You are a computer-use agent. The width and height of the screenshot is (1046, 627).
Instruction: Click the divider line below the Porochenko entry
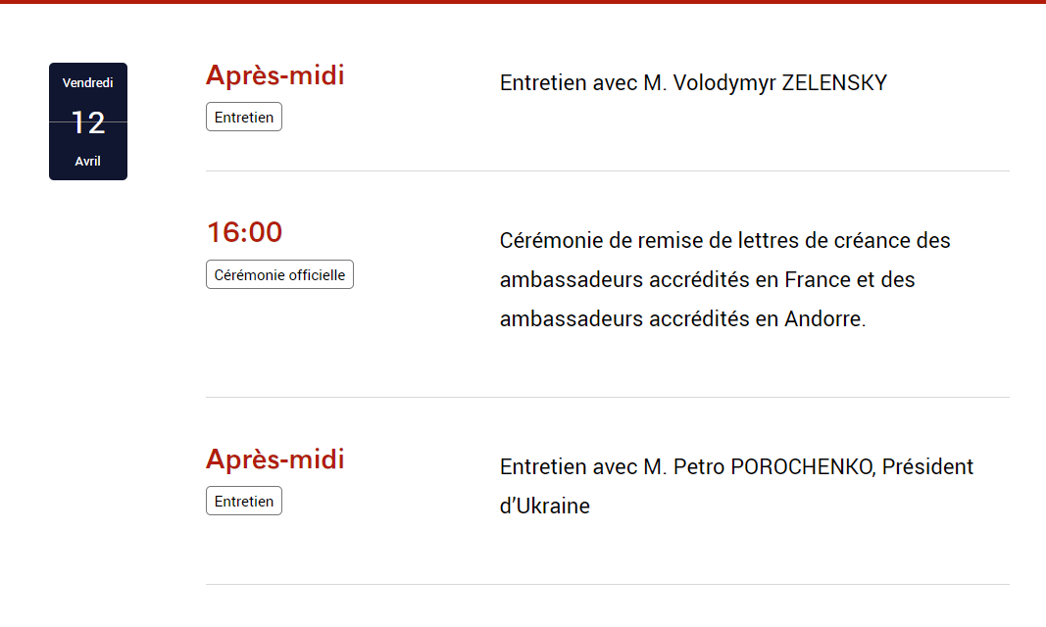pos(607,585)
